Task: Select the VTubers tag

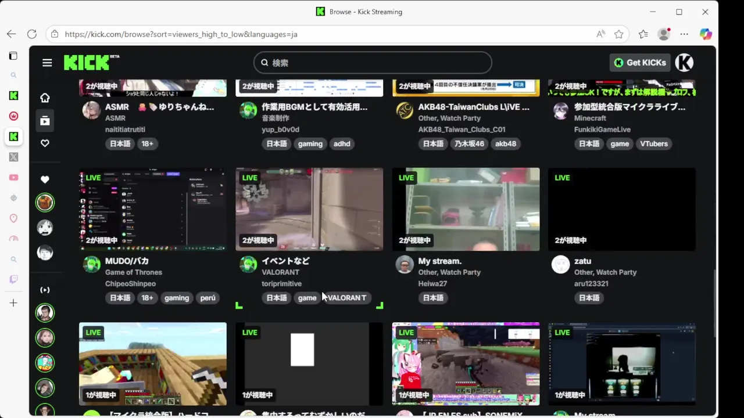Action: tap(654, 143)
